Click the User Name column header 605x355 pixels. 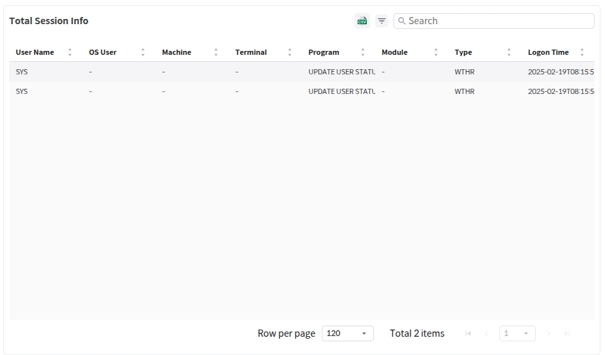click(x=35, y=52)
